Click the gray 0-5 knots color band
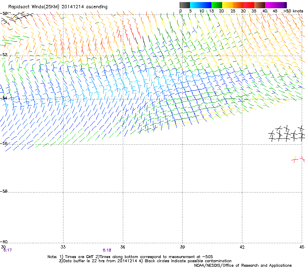This screenshot has height=268, width=305. 185,5
